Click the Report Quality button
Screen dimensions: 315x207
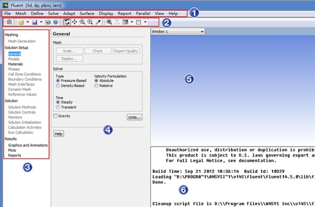[x=126, y=51]
